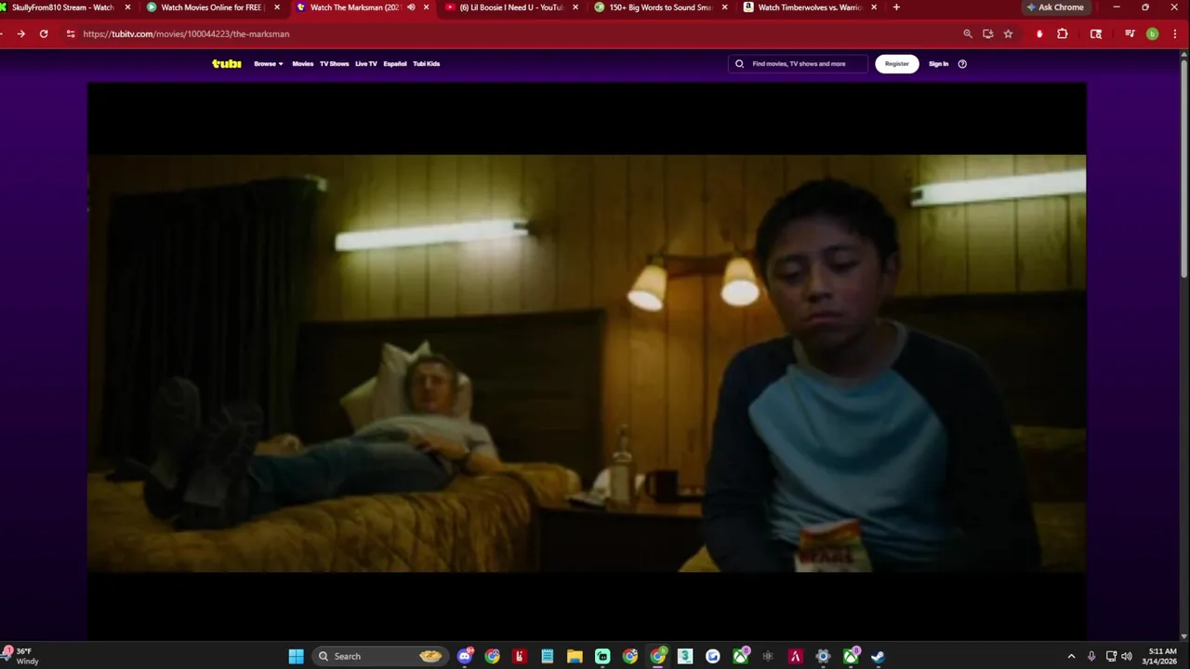This screenshot has height=669, width=1190.
Task: Open Tubi Kids
Action: (x=427, y=64)
